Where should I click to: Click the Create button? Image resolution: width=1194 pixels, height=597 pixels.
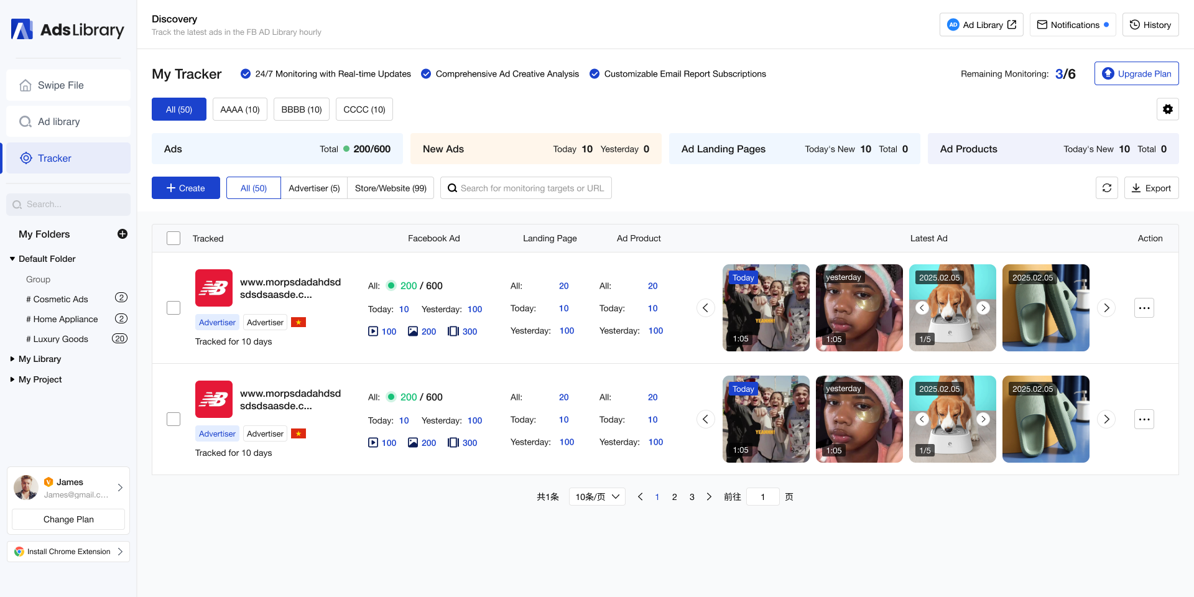tap(185, 188)
